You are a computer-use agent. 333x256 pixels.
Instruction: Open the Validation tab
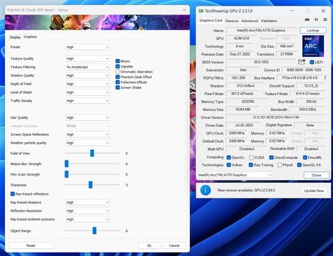coord(269,21)
